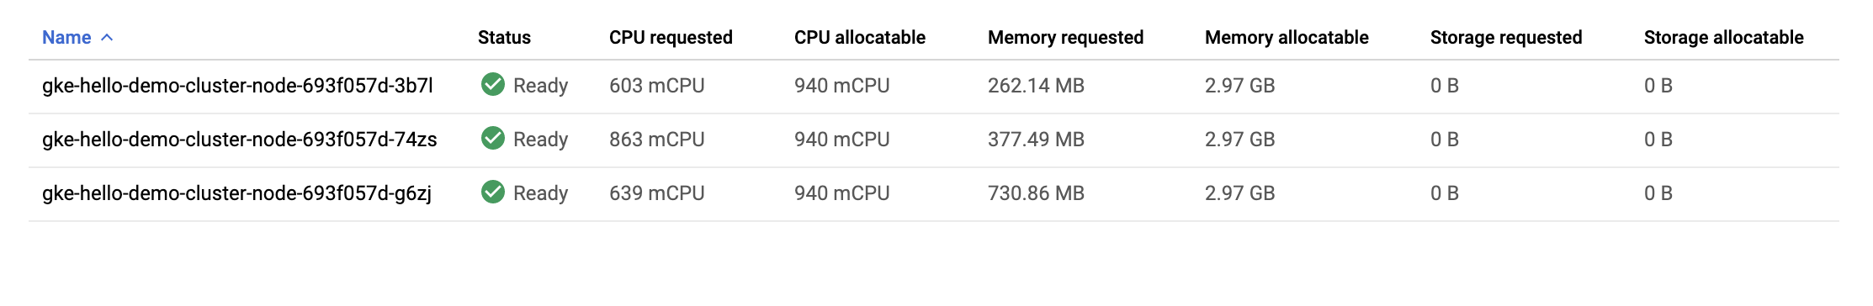Sort the table by Name column

tap(66, 38)
